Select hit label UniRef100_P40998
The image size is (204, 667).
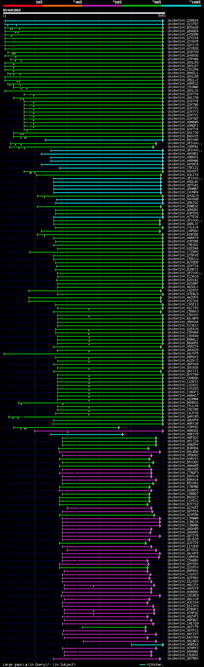click(183, 199)
